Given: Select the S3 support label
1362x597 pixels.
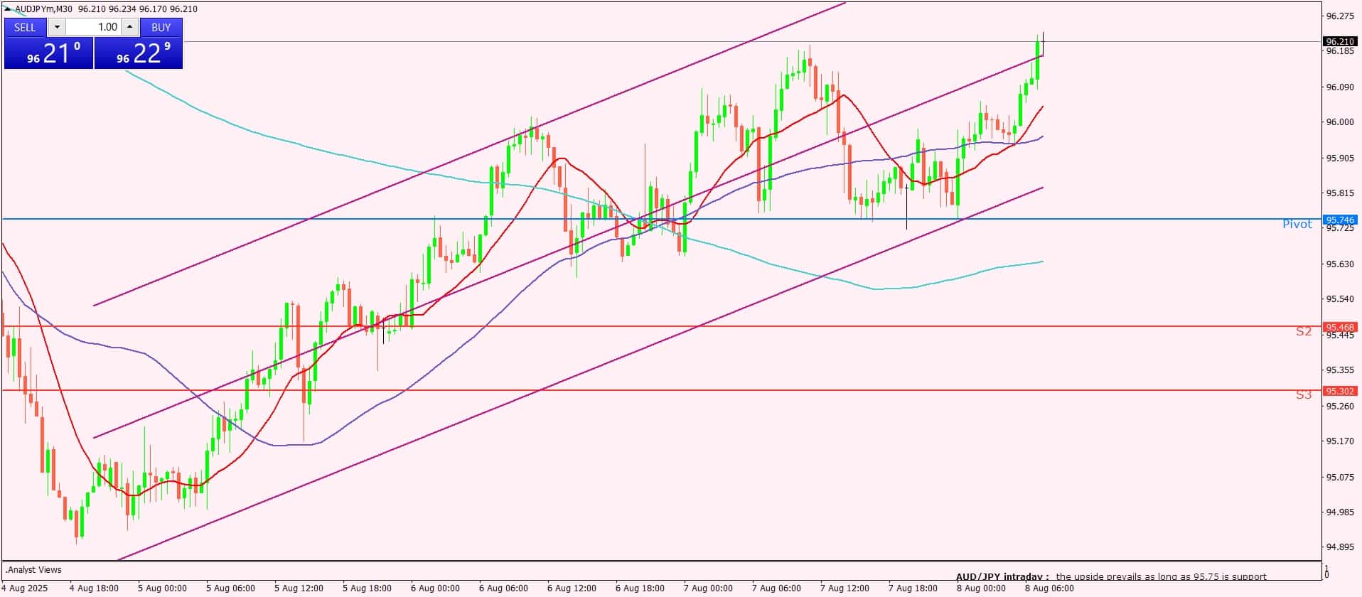Looking at the screenshot, I should (x=1303, y=394).
